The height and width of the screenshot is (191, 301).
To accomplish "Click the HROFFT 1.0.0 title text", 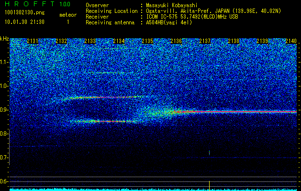I will 37,4.
